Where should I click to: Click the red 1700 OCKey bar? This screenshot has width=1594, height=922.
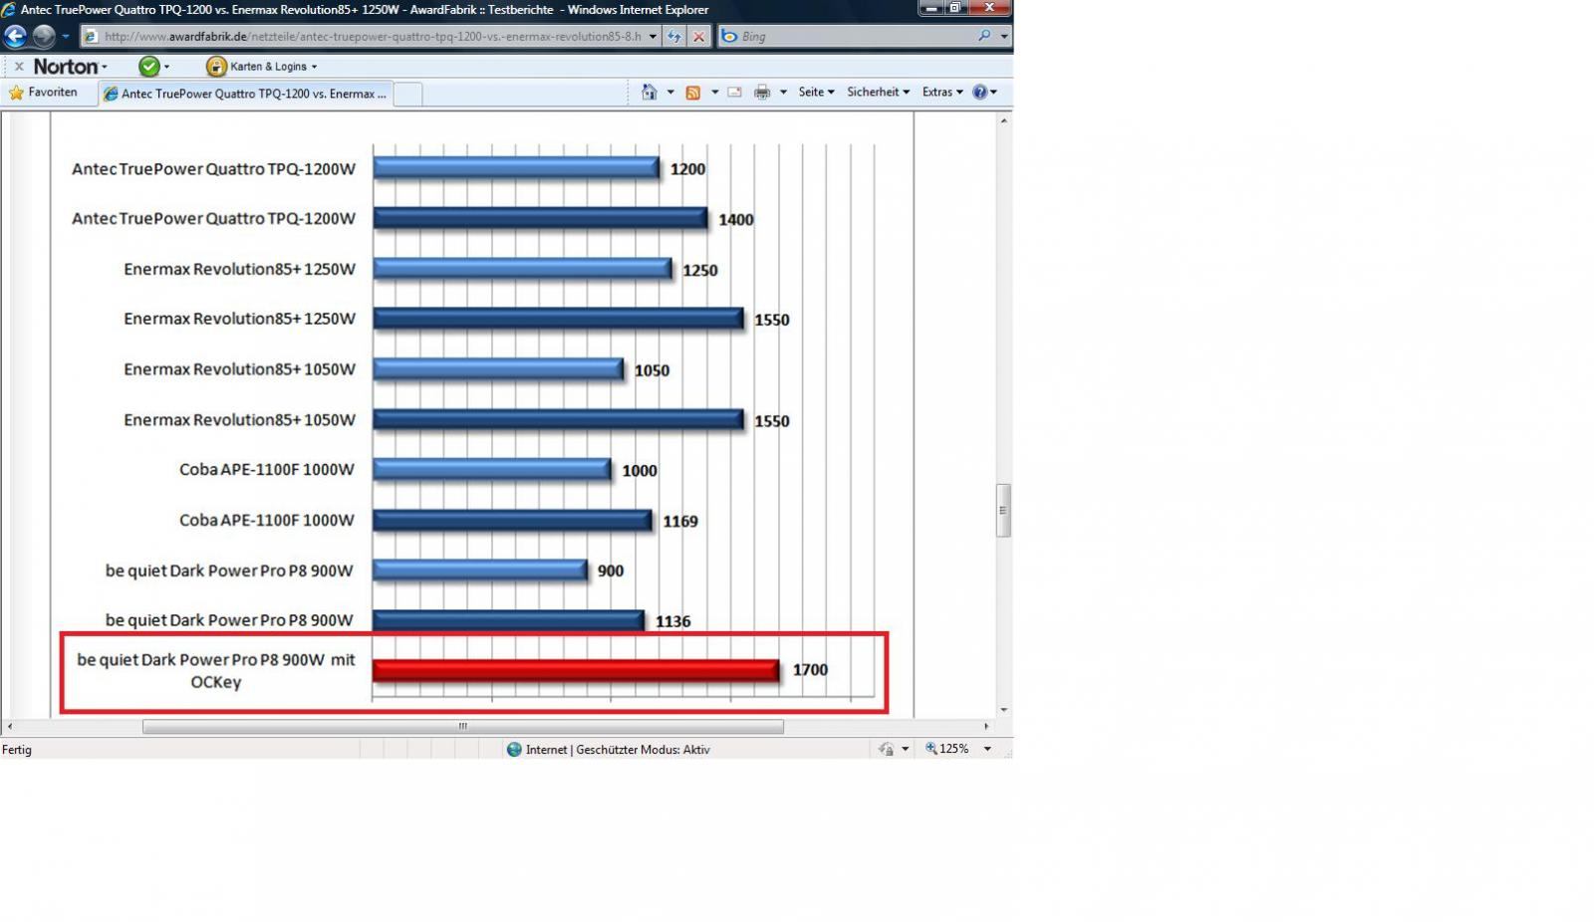pyautogui.click(x=576, y=671)
